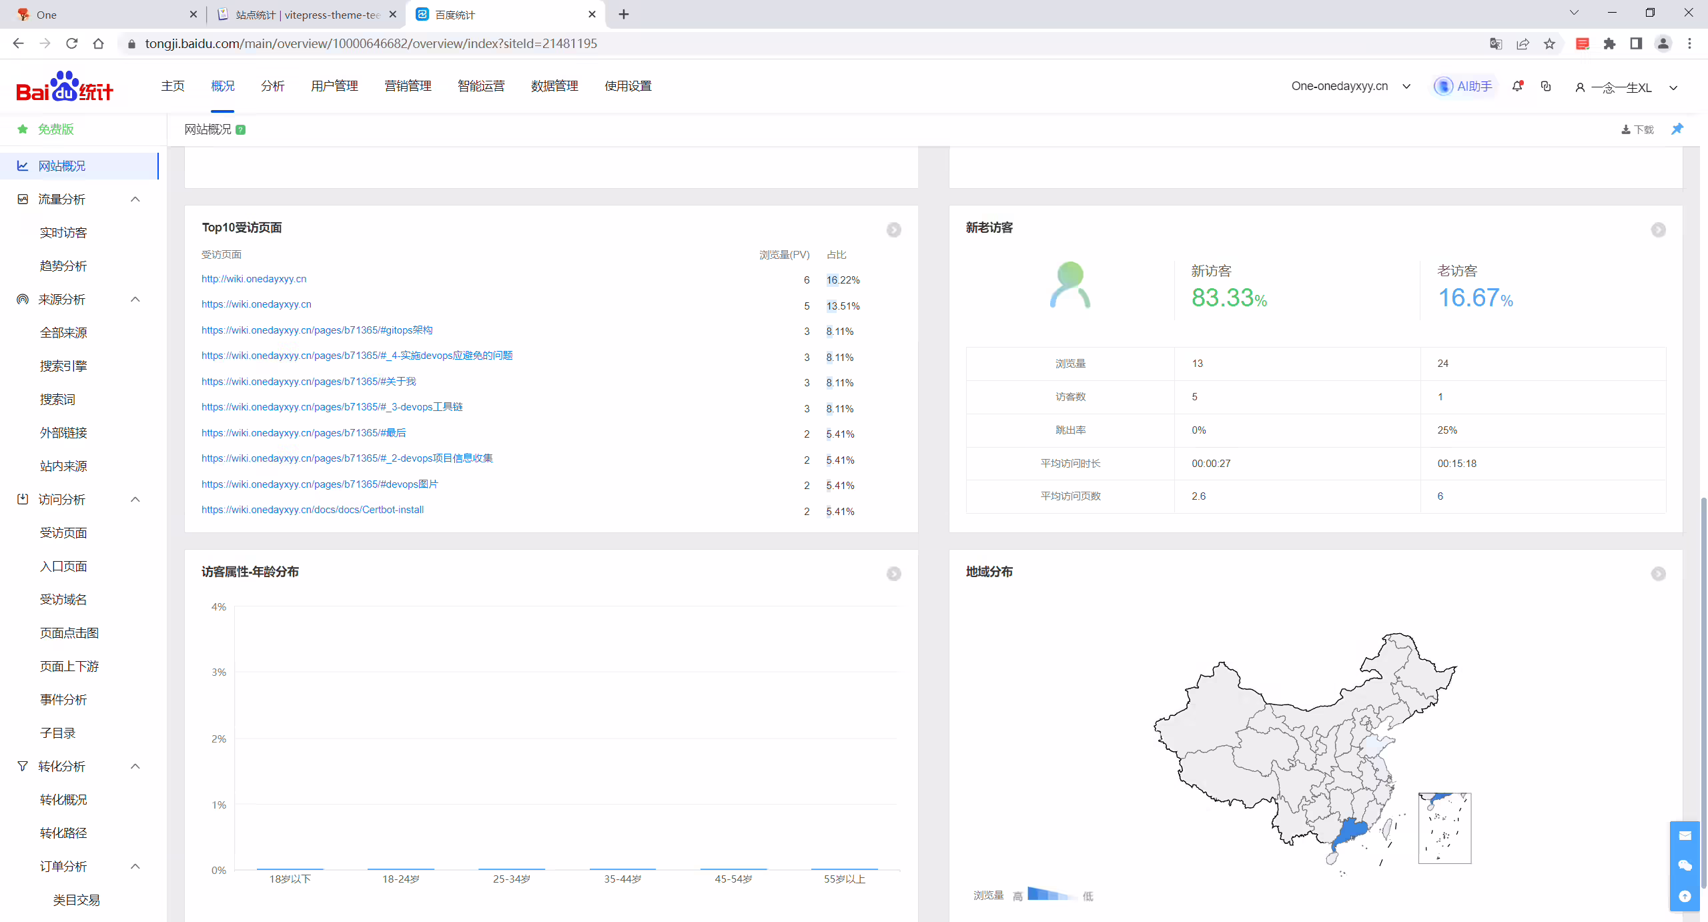Viewport: 1708px width, 922px height.
Task: Click the page vertical scrollbar thumb
Action: (x=1703, y=693)
